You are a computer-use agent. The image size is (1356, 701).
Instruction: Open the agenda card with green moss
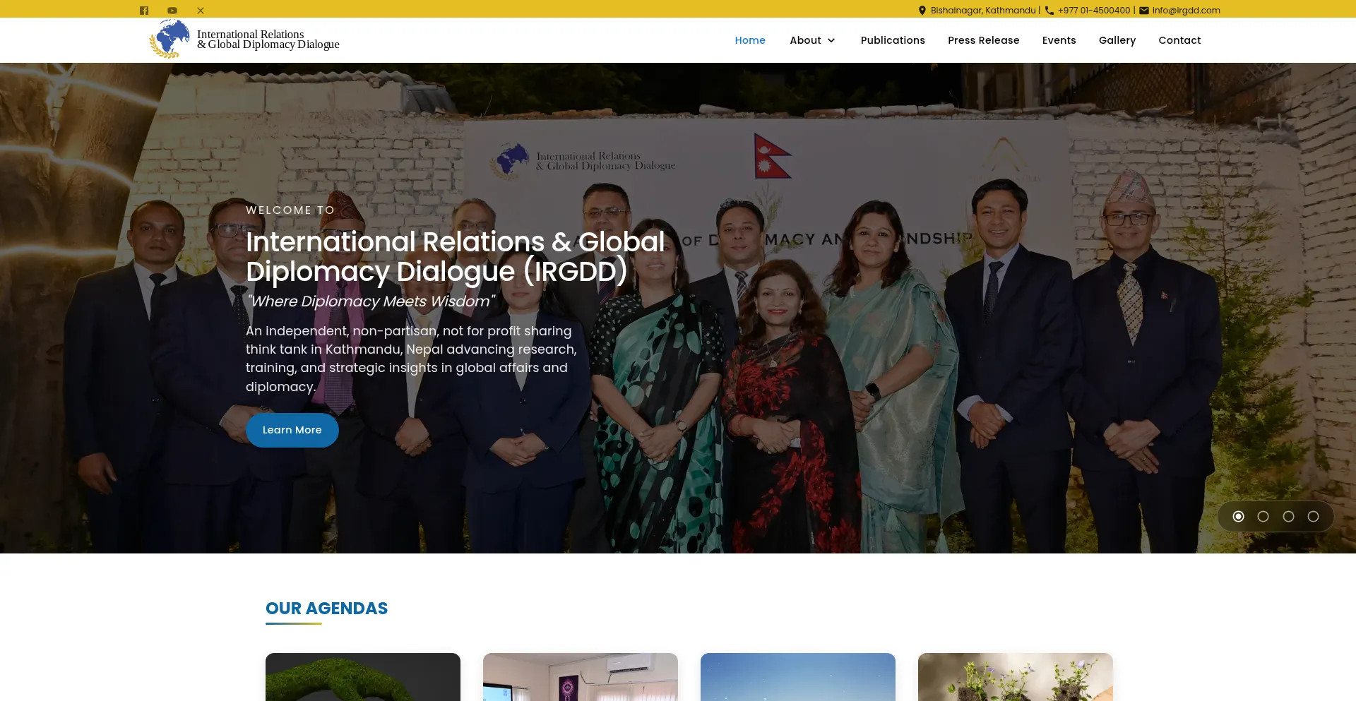click(x=363, y=677)
